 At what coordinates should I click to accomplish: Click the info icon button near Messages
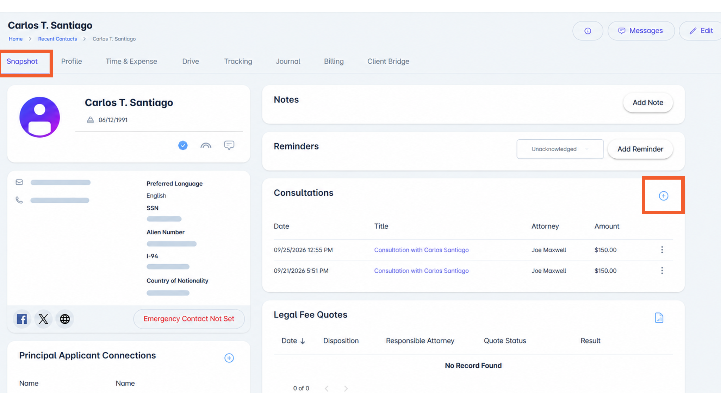coord(588,31)
